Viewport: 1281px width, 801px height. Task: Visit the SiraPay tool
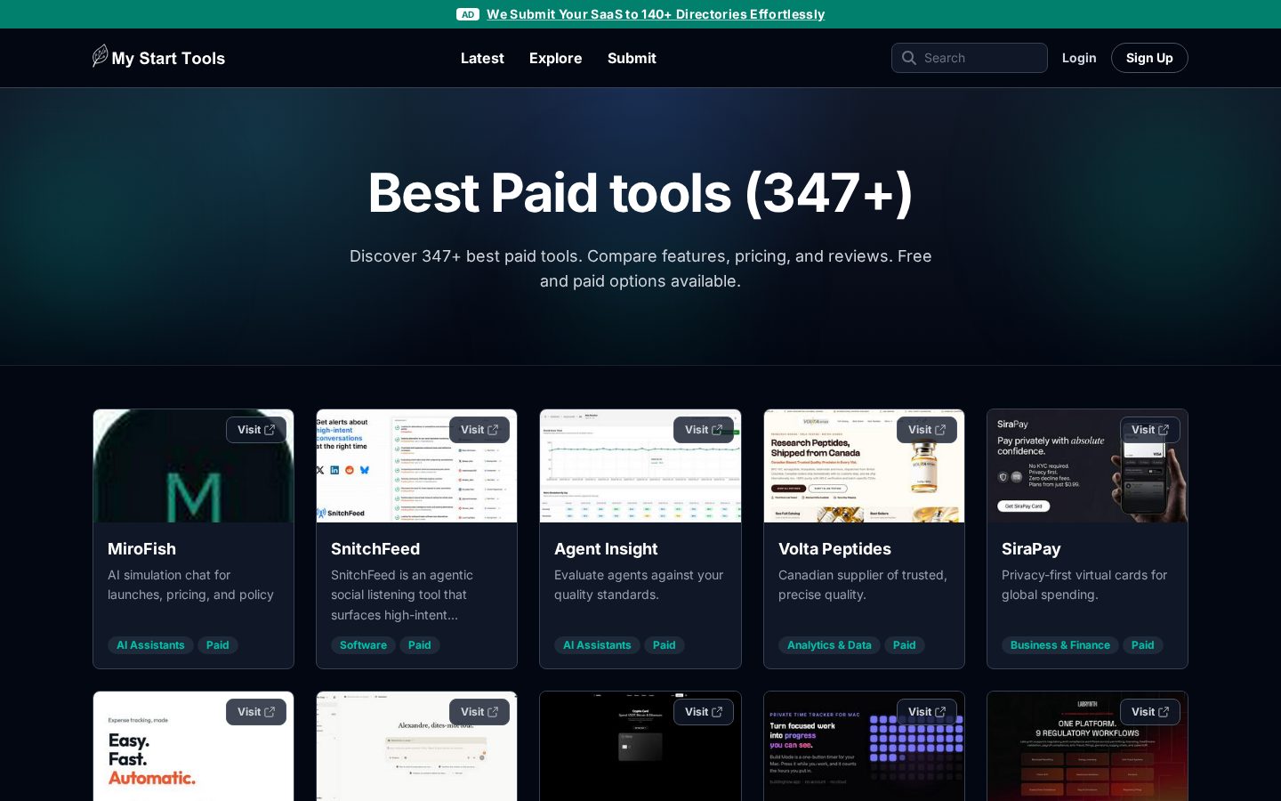pos(1150,430)
